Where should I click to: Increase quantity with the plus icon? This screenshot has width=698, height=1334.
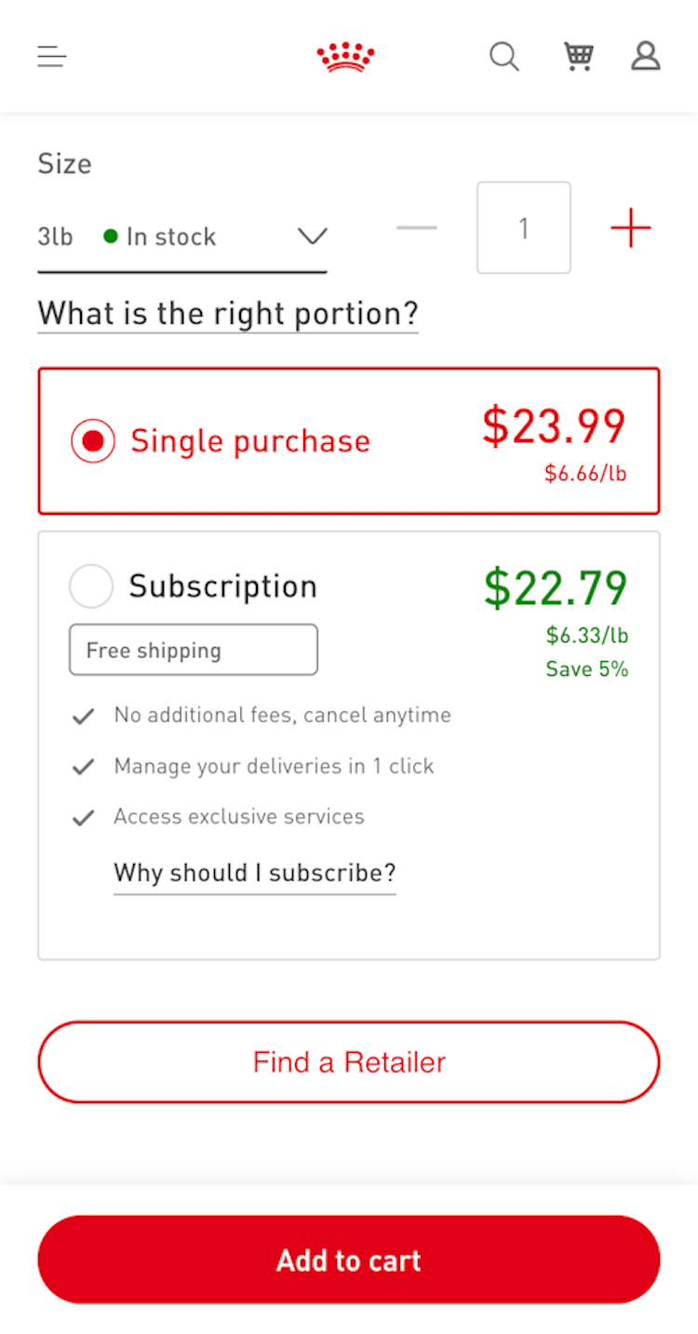pos(630,228)
